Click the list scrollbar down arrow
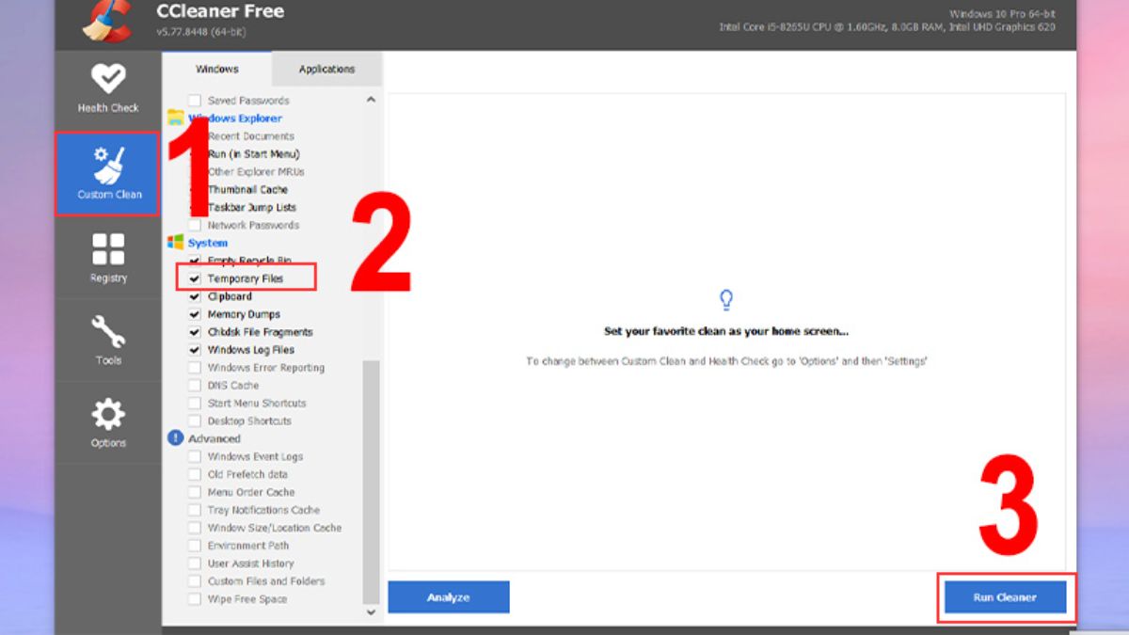The width and height of the screenshot is (1129, 635). click(x=371, y=612)
